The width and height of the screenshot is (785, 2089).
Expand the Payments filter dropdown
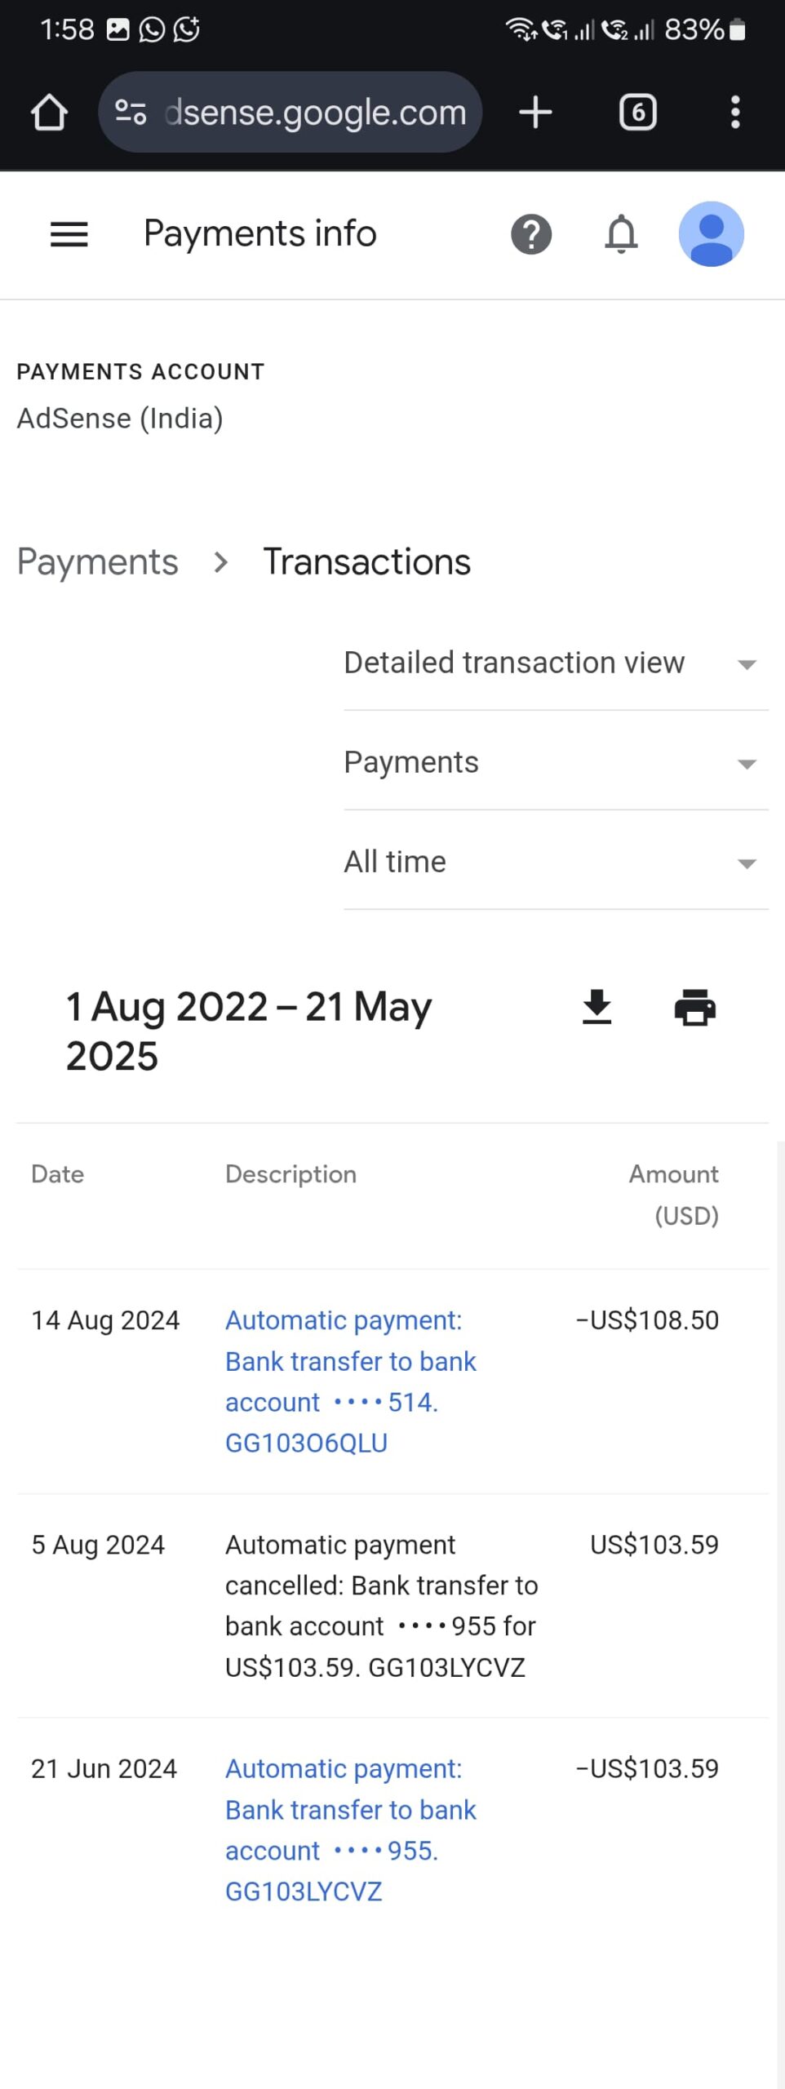click(556, 763)
